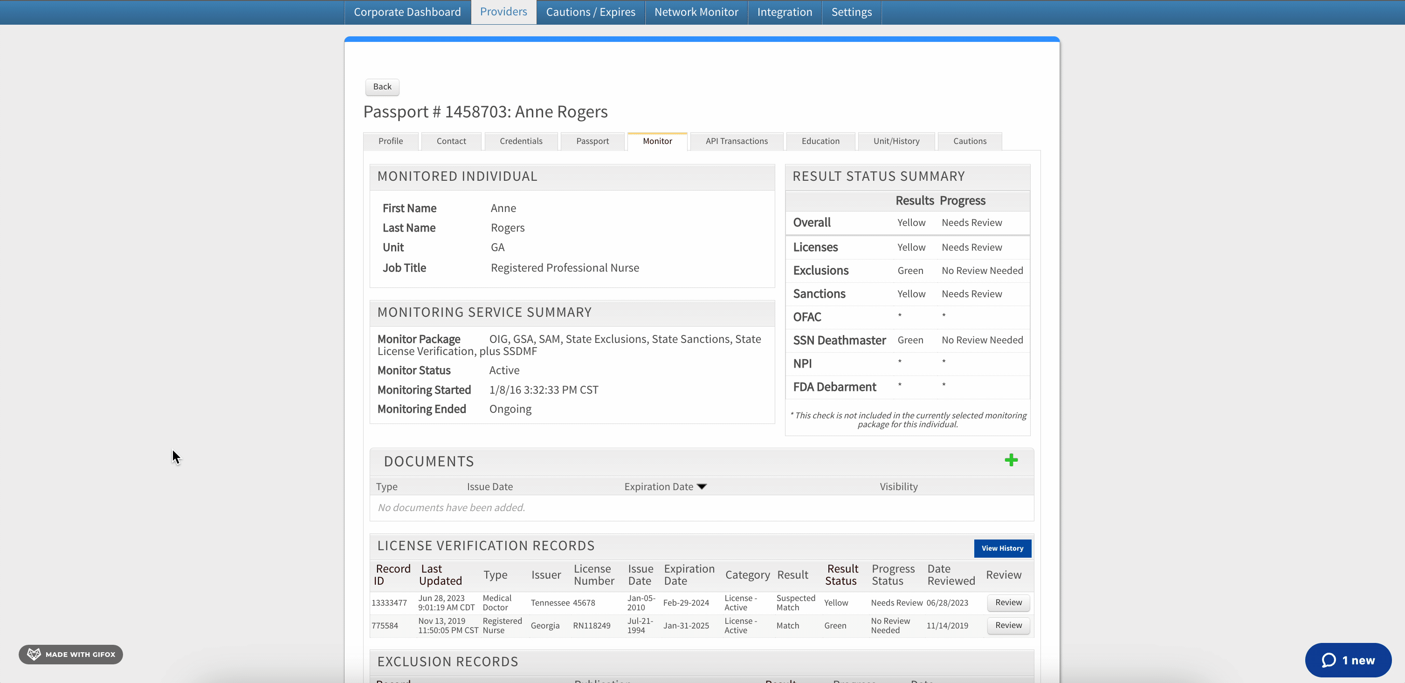
Task: Click the License Number column header
Action: click(594, 574)
